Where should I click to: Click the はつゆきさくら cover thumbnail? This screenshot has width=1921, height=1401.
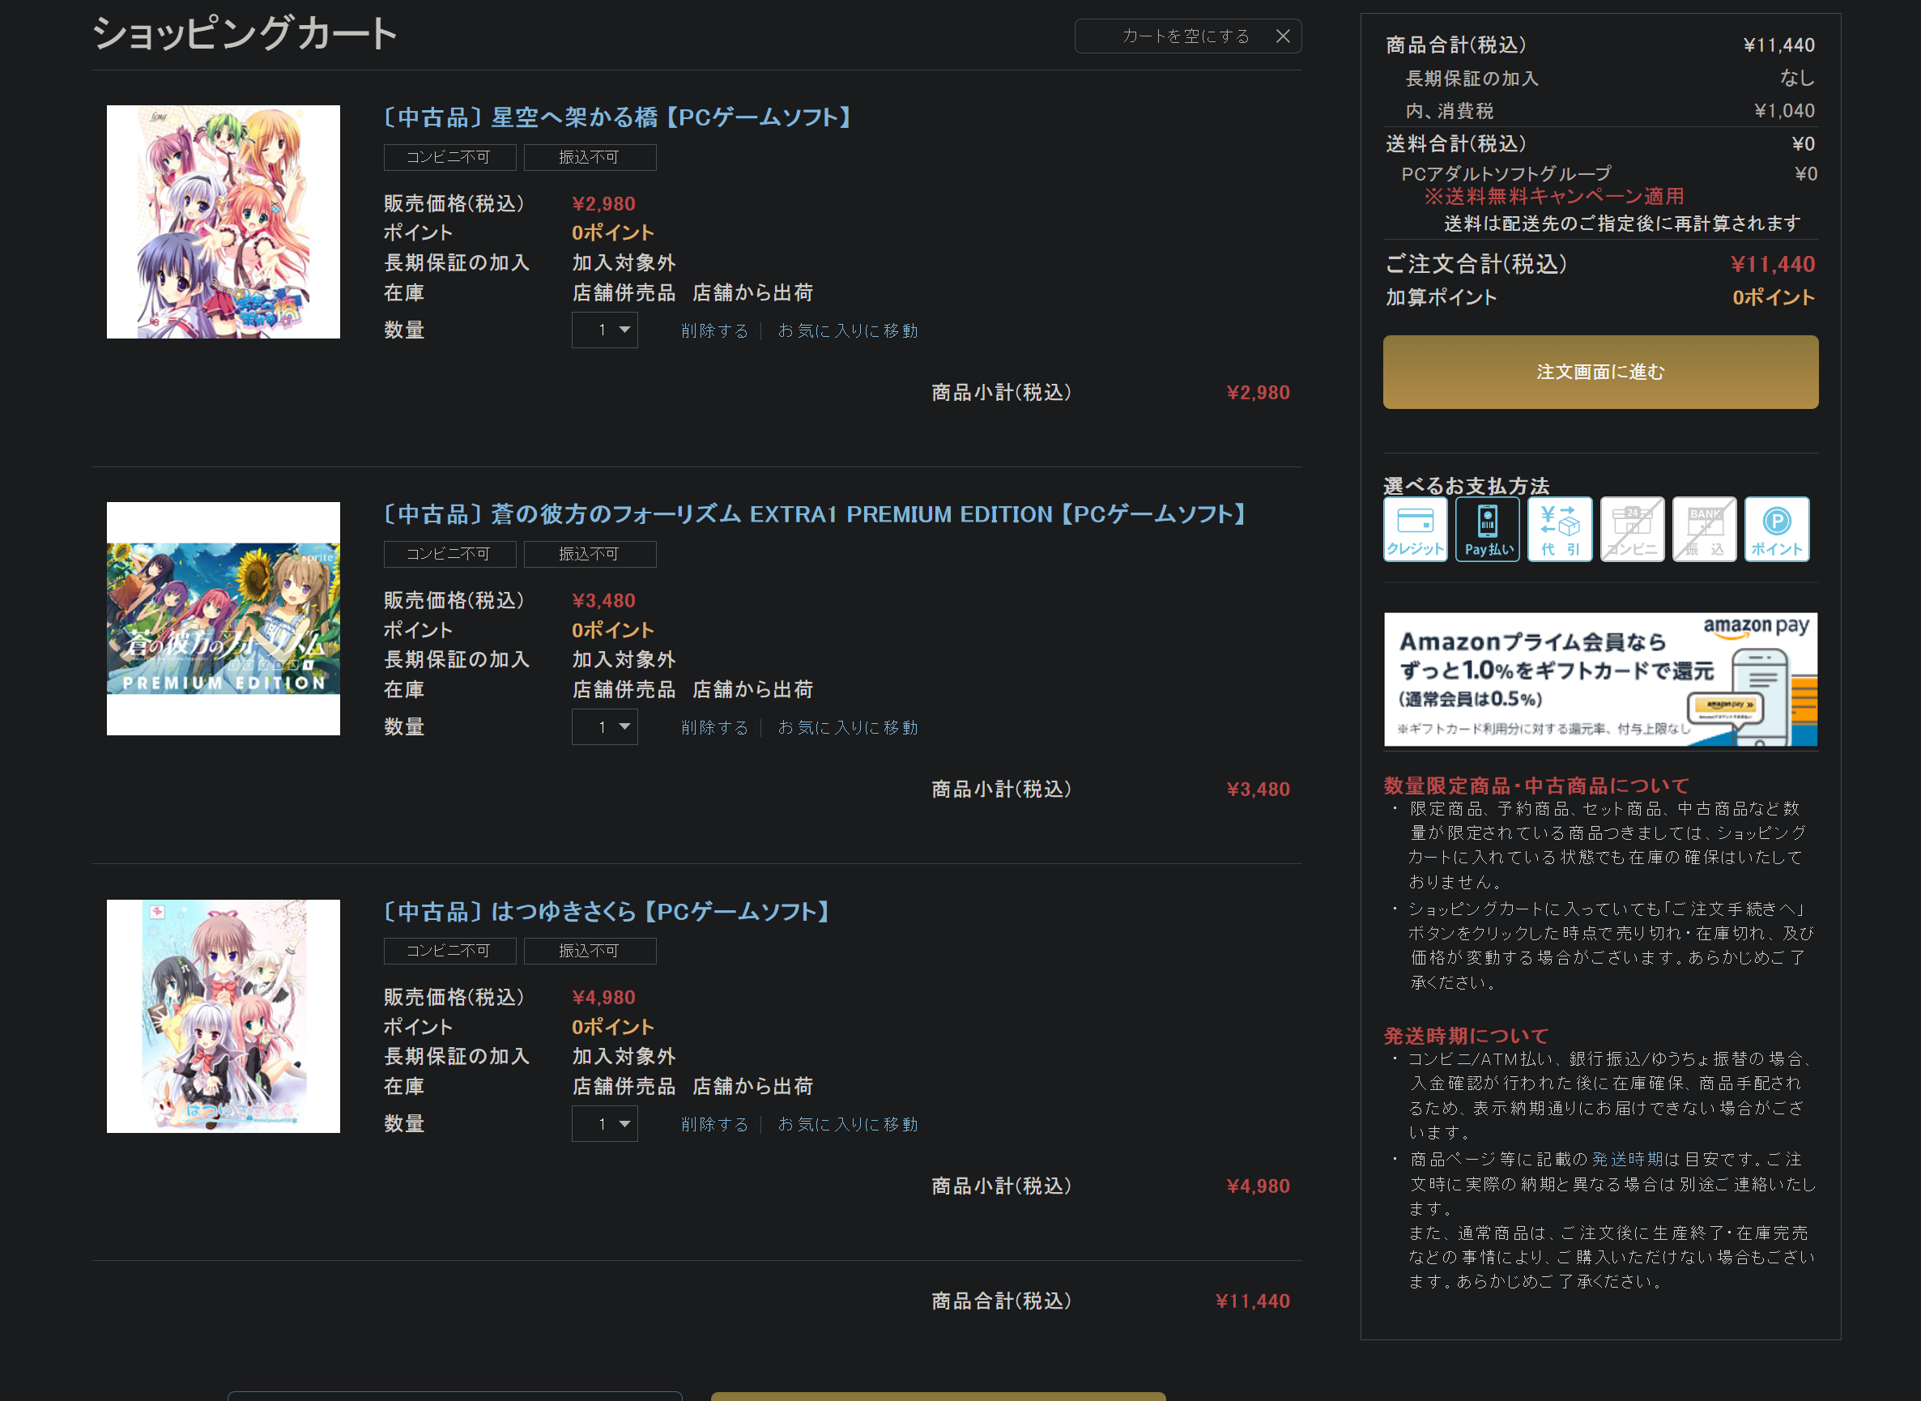223,1016
